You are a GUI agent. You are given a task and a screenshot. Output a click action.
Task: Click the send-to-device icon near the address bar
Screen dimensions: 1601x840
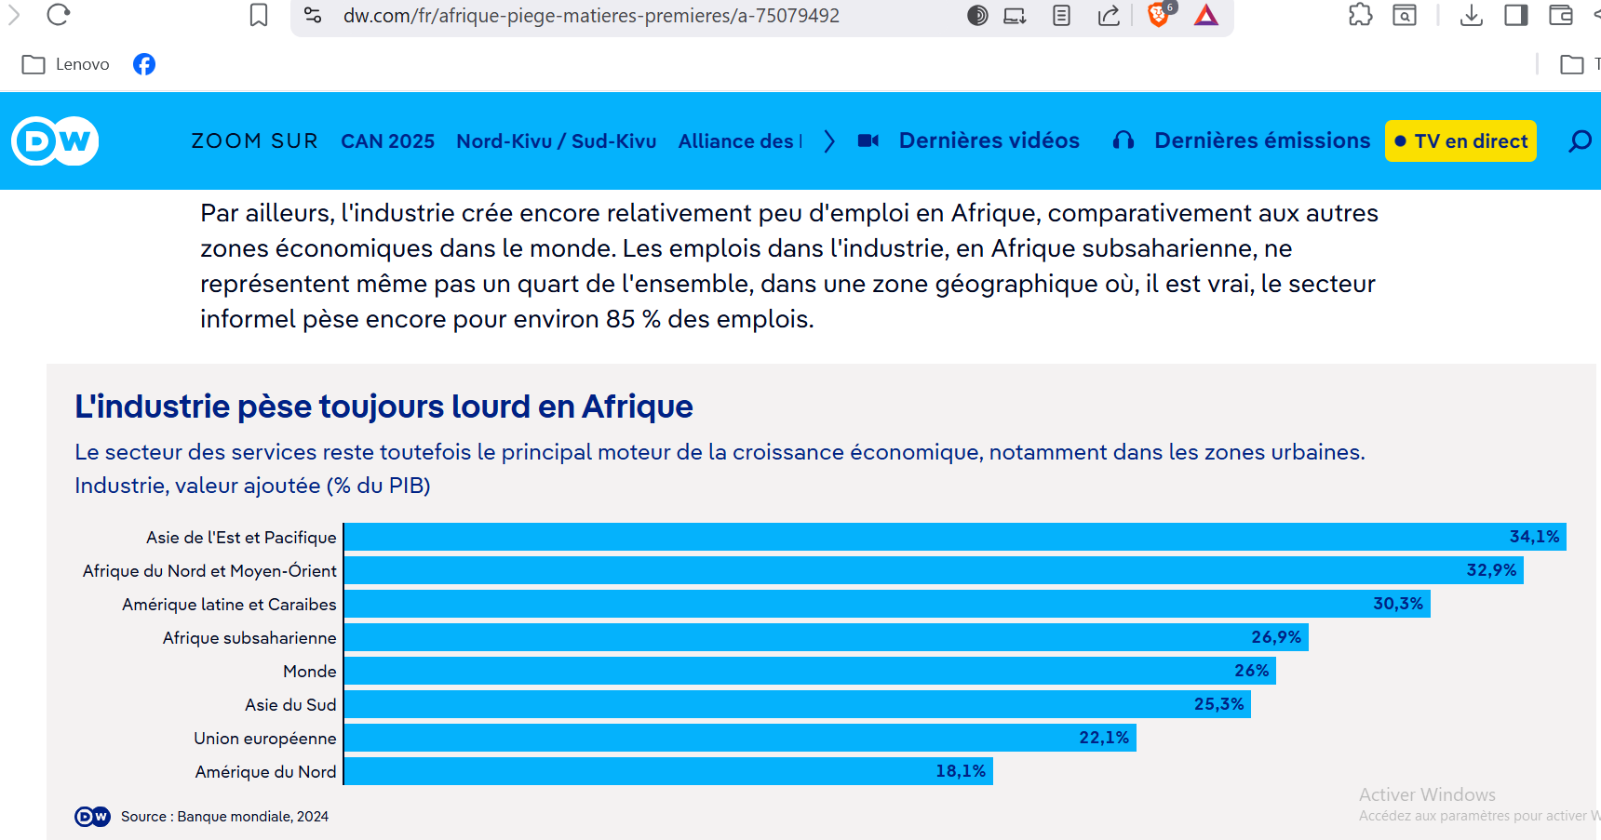[1015, 15]
